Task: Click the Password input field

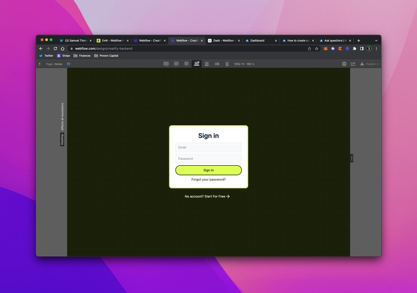Action: (208, 159)
